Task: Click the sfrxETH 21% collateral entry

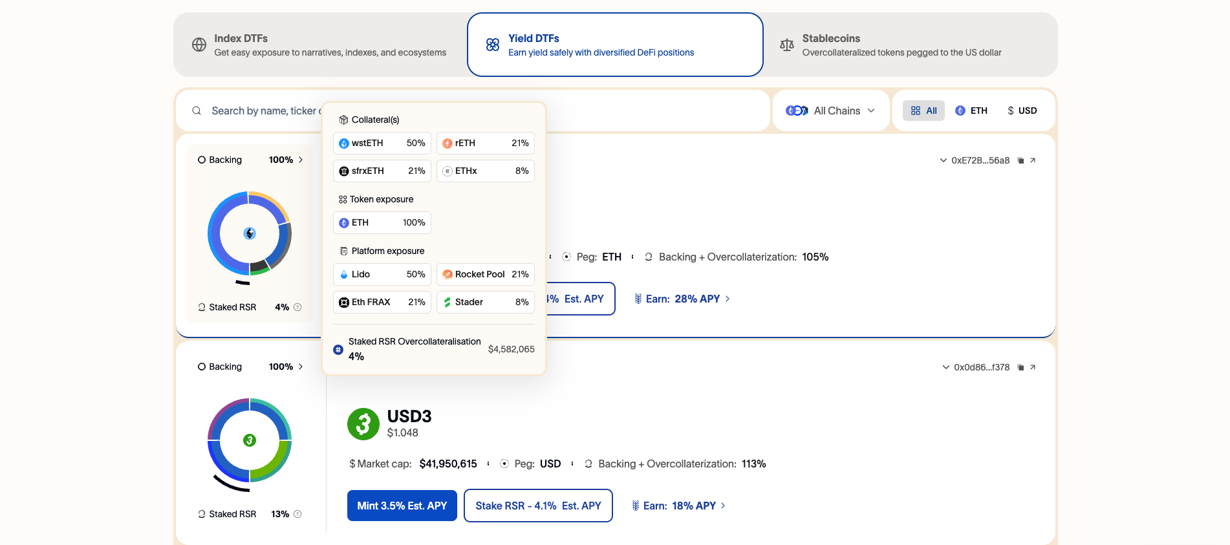Action: pyautogui.click(x=382, y=171)
